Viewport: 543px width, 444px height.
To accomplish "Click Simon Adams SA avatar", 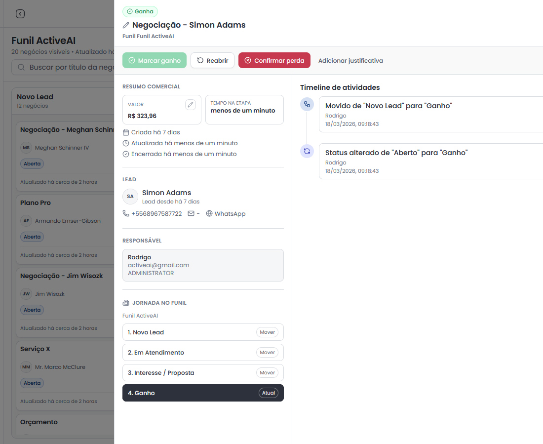I will 130,197.
